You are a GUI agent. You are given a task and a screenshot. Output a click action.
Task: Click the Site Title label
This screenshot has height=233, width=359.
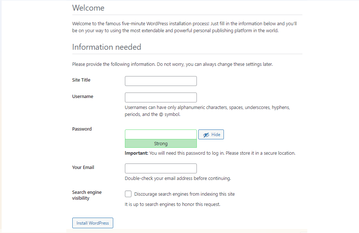(x=81, y=80)
